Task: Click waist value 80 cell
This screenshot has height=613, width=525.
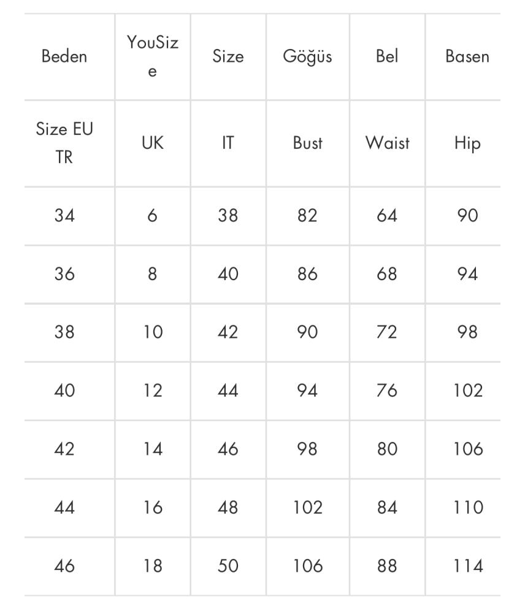Action: coord(387,449)
